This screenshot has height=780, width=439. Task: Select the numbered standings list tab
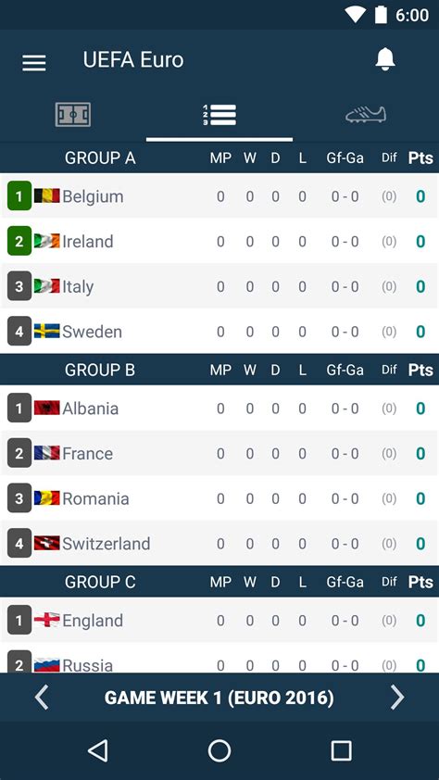(219, 115)
